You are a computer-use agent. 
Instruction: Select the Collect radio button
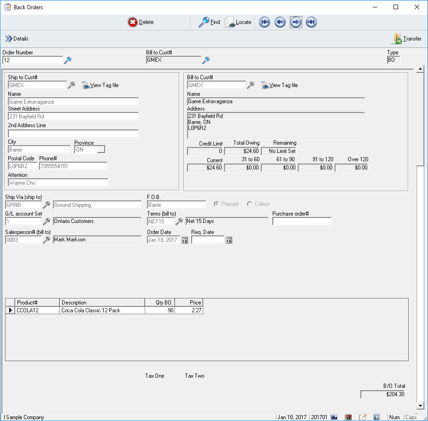(x=250, y=204)
